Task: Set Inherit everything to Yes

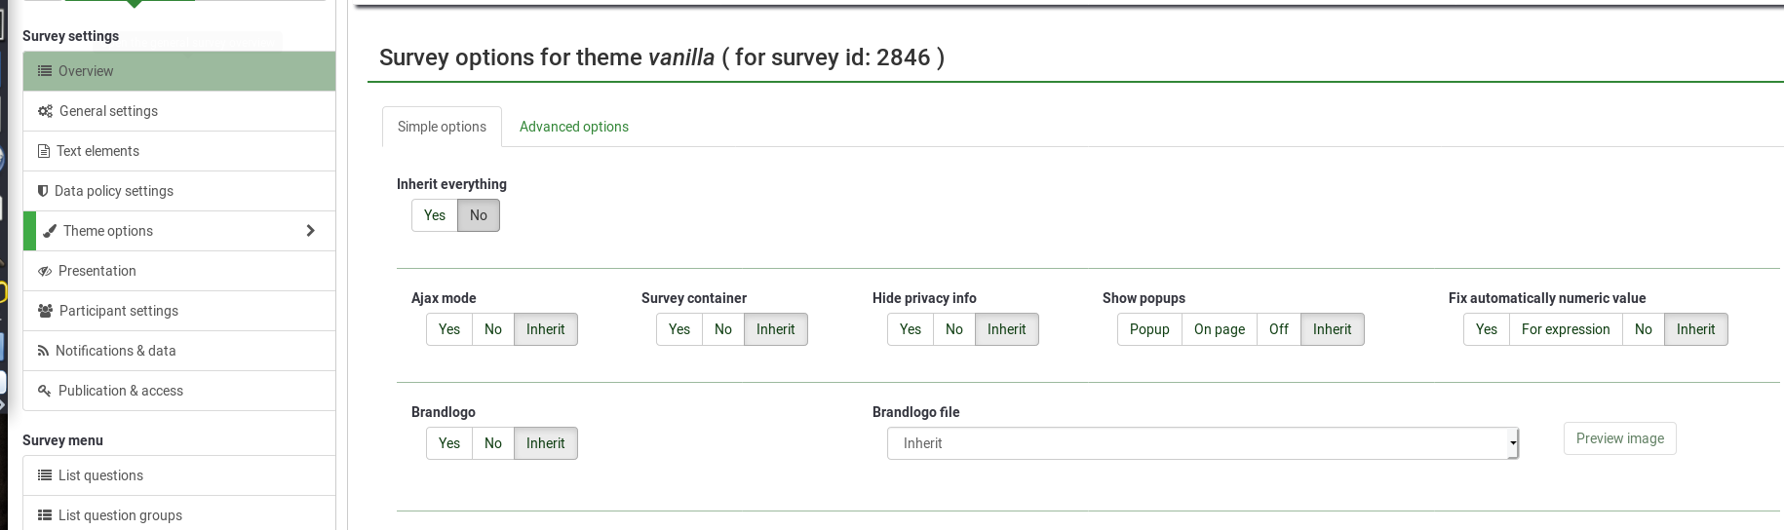Action: tap(435, 215)
